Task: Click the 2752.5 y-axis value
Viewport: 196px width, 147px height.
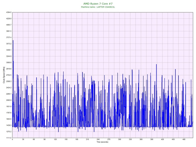Action: click(9, 75)
